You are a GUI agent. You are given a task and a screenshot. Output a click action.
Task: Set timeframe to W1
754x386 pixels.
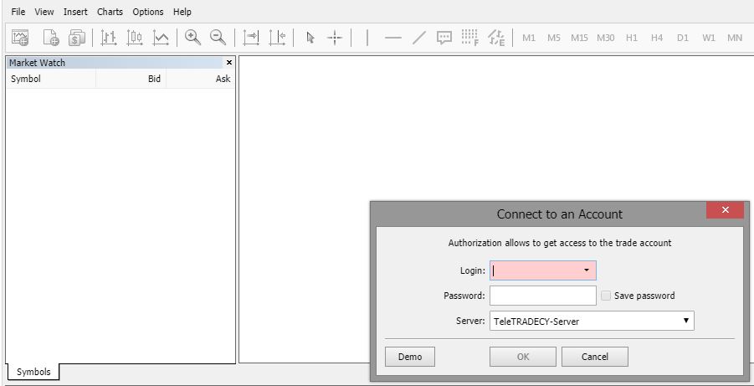[x=709, y=38]
